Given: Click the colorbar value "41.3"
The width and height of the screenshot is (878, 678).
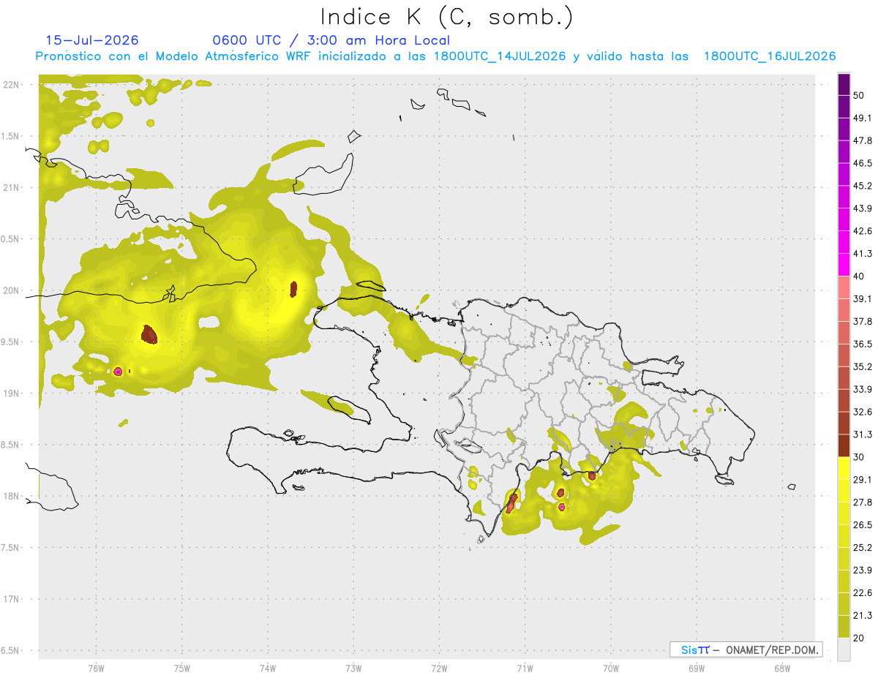Looking at the screenshot, I should point(863,254).
